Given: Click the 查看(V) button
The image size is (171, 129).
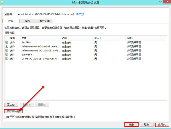Looking at the screenshot, I should point(42,105).
